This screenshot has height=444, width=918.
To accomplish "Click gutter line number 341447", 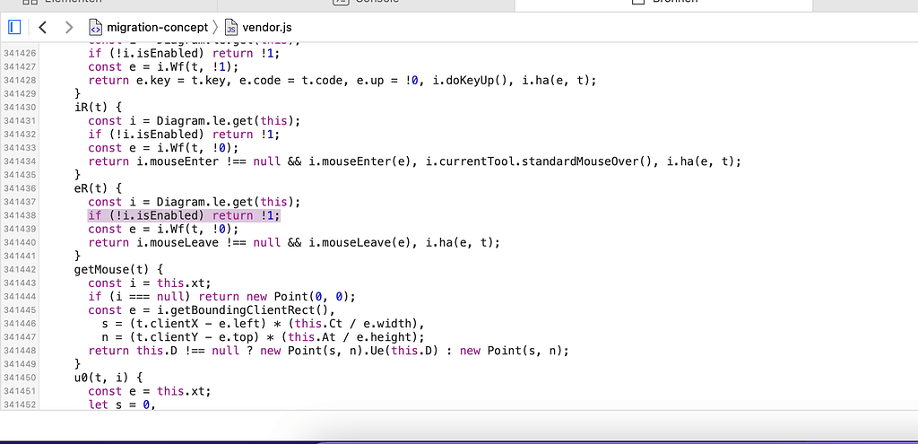I will 20,337.
